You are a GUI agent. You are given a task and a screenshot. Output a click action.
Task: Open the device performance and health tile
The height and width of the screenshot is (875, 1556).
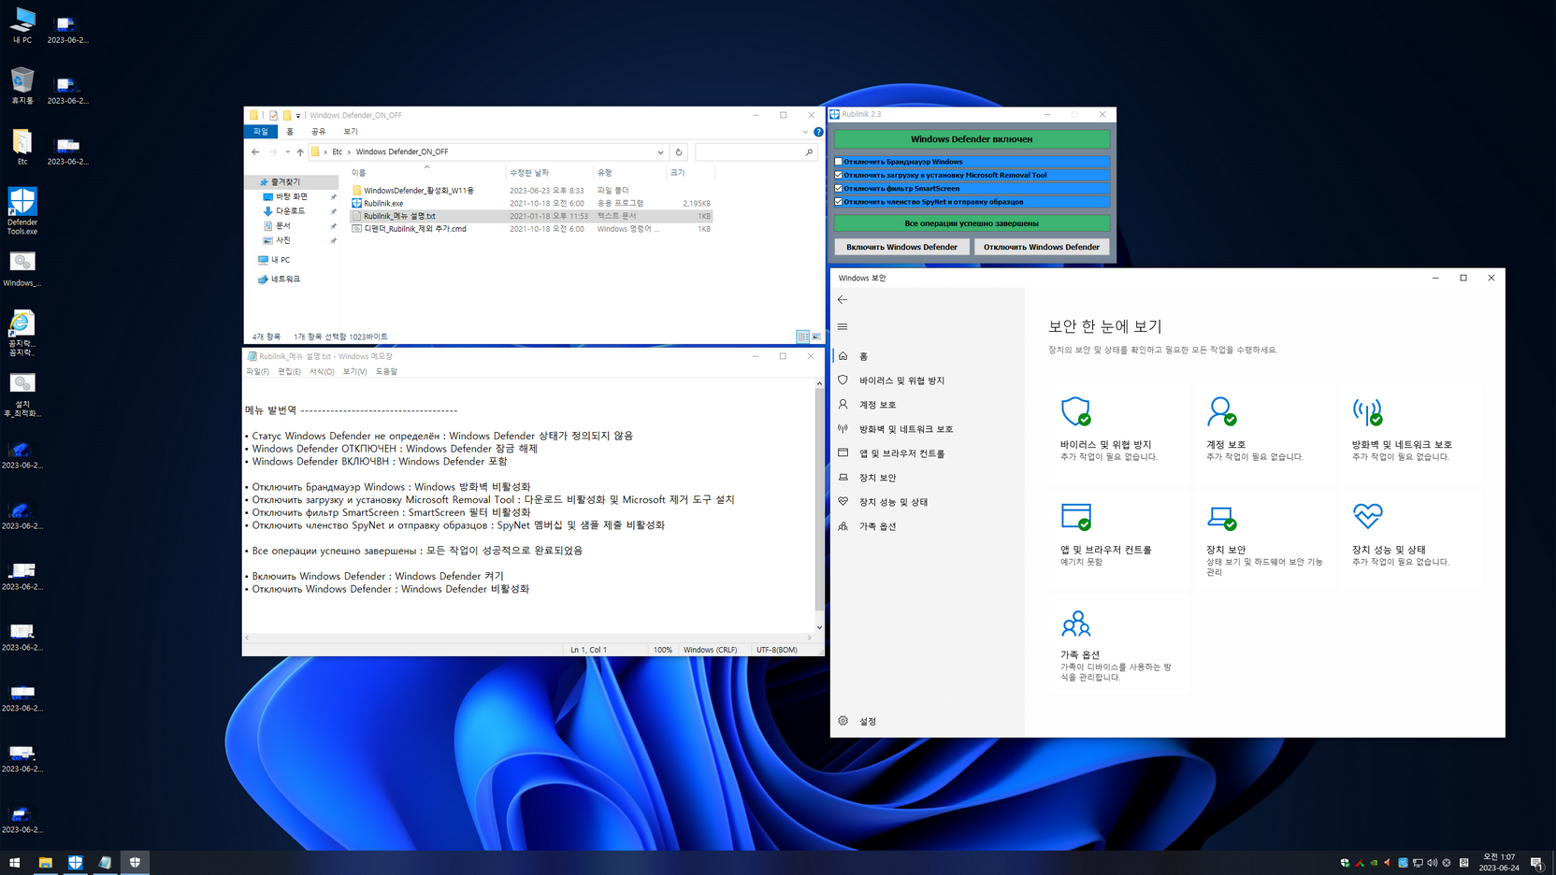tap(1410, 538)
